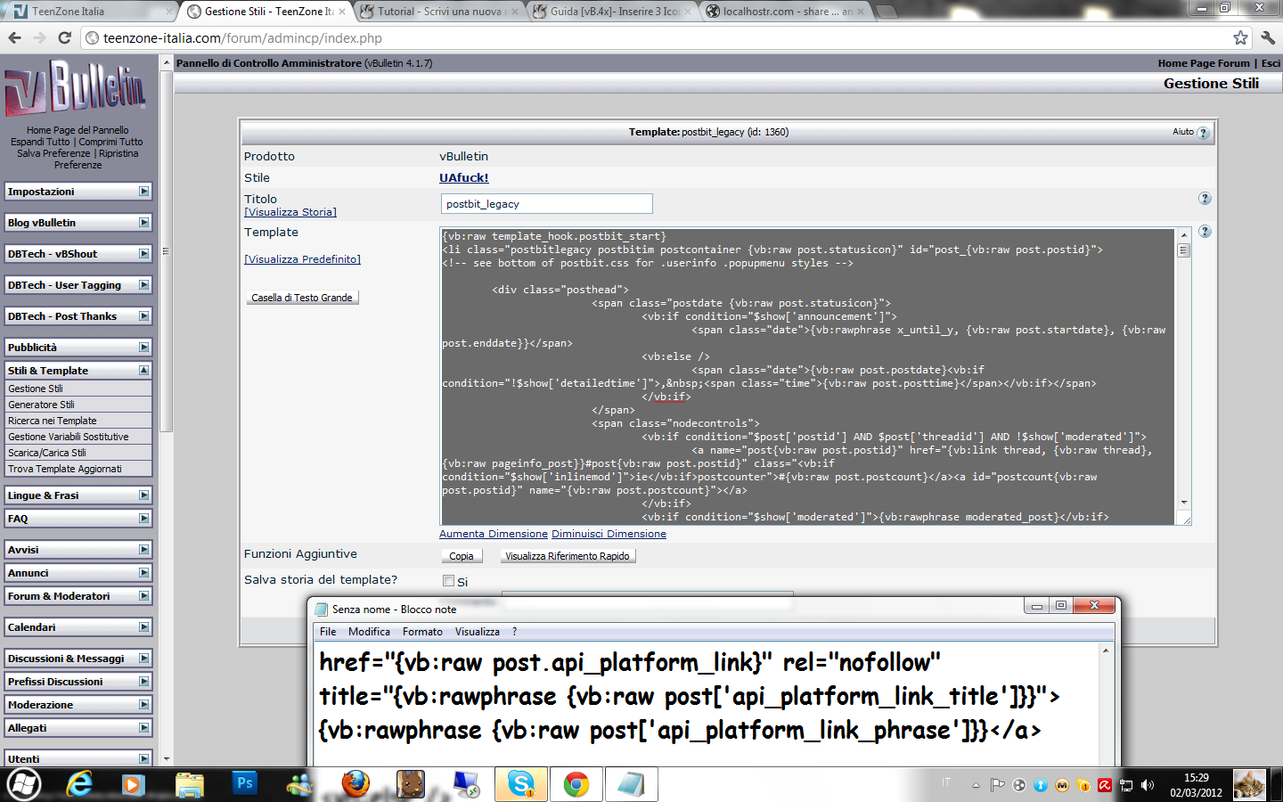Expand DBTech - Post Thanks section
1283x802 pixels.
[143, 316]
